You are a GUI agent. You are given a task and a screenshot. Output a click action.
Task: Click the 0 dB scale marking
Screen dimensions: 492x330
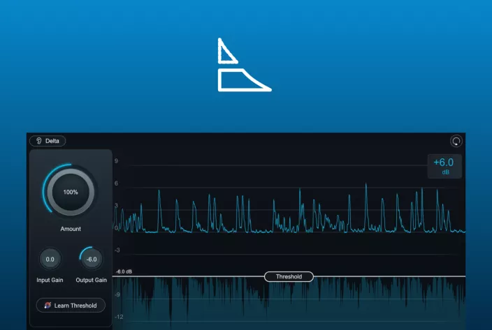tap(116, 227)
